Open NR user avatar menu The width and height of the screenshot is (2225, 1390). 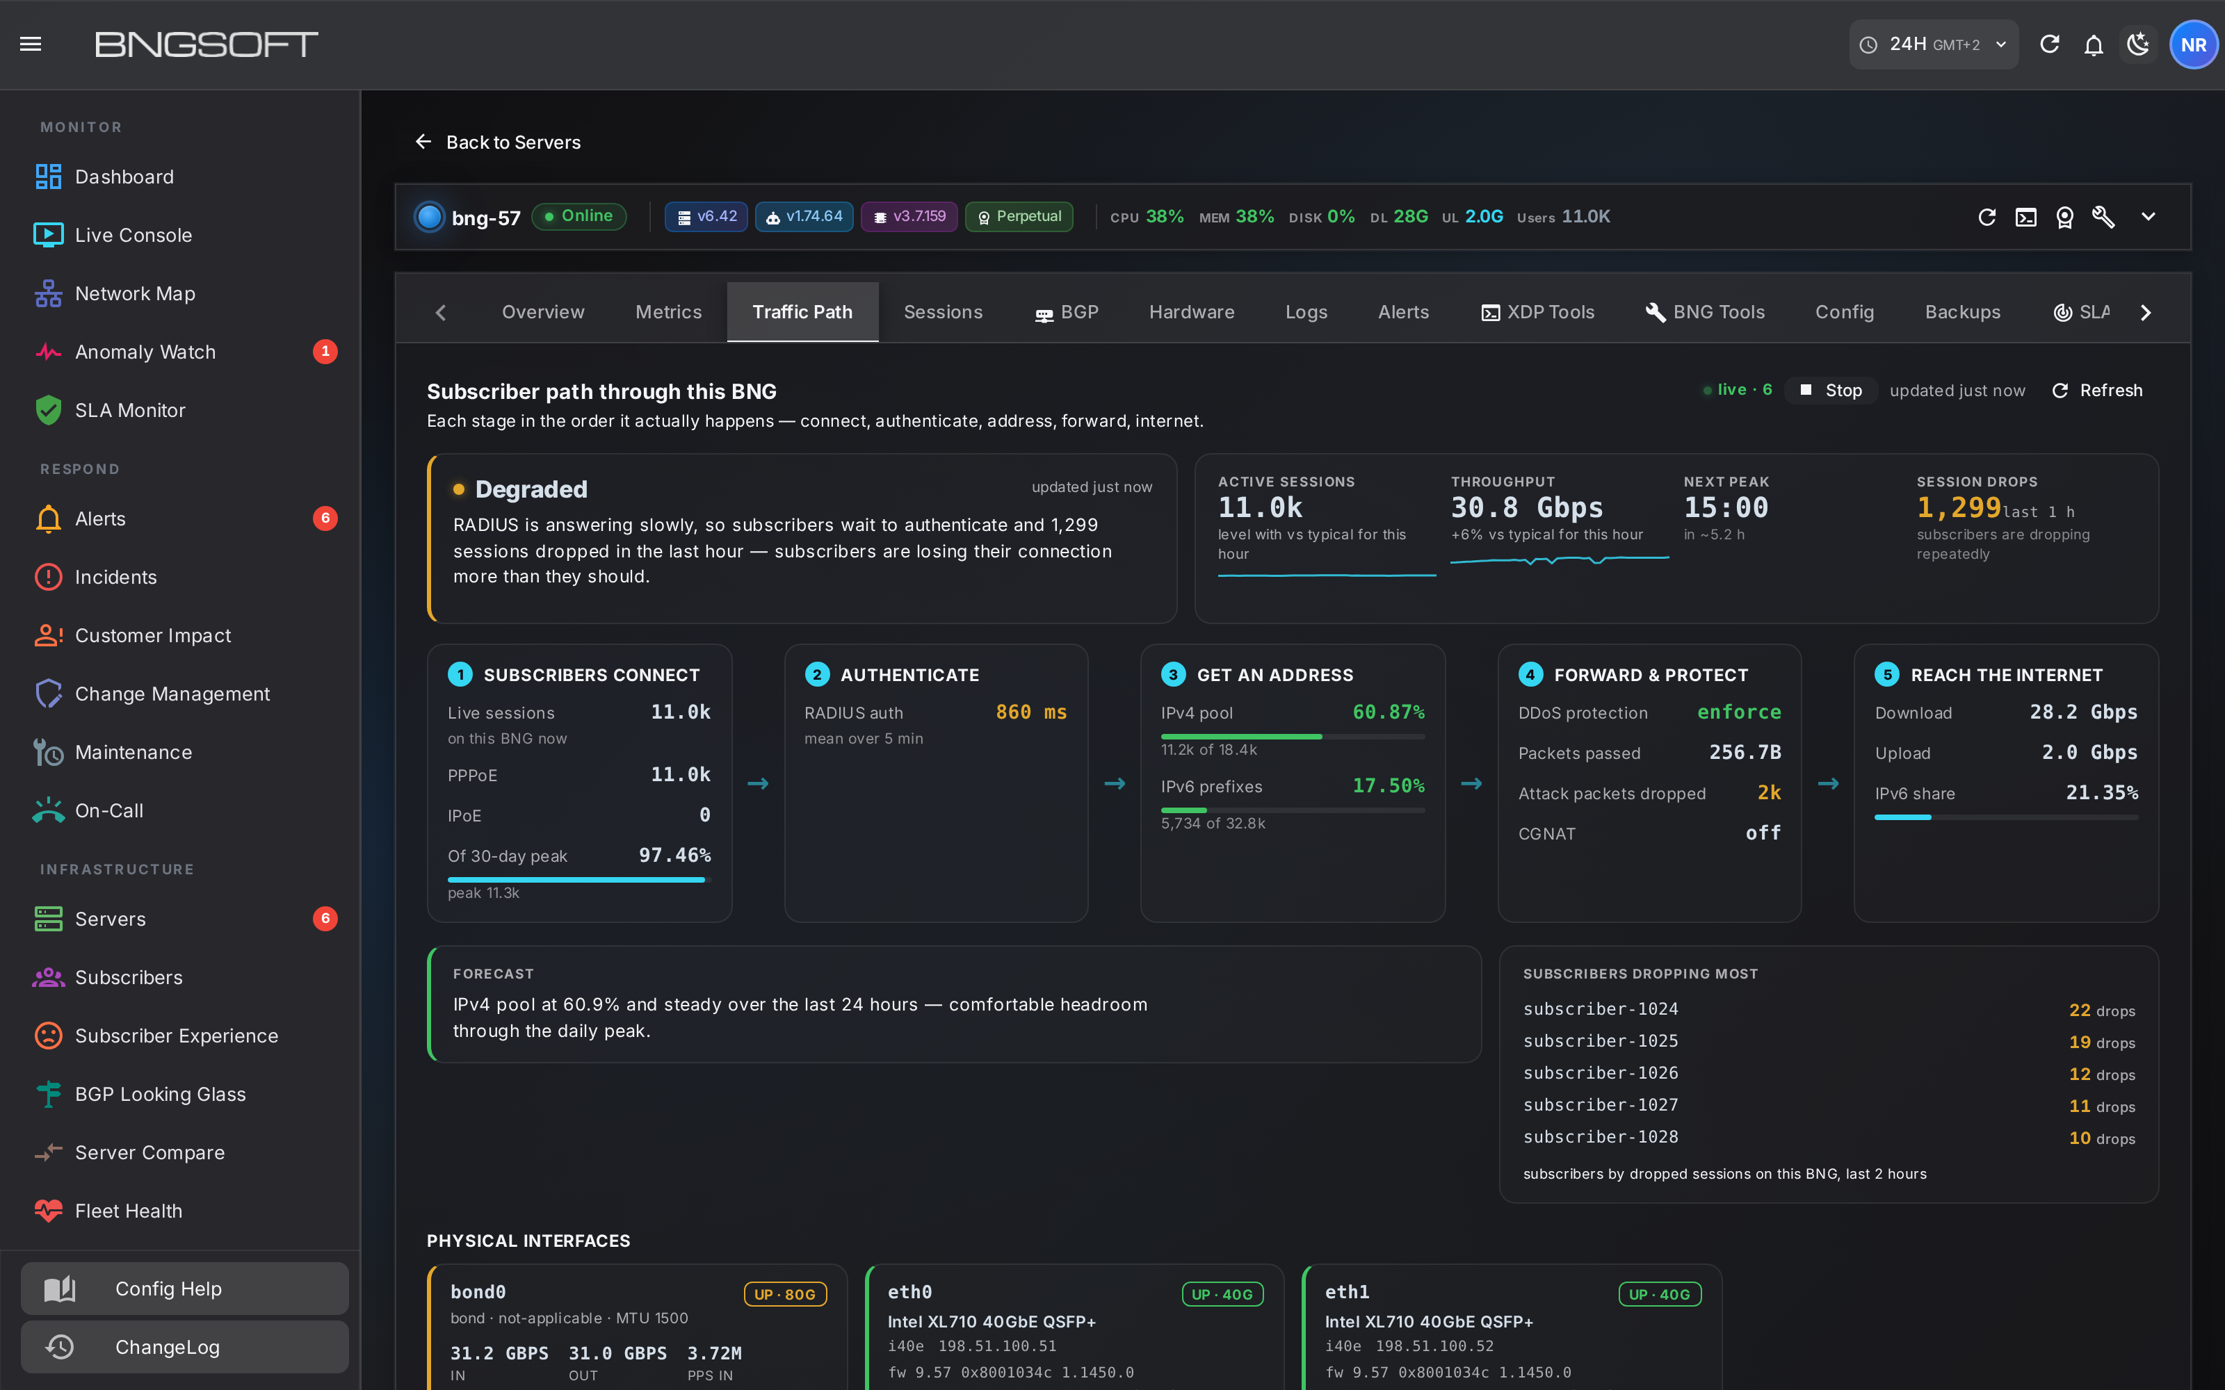tap(2194, 44)
